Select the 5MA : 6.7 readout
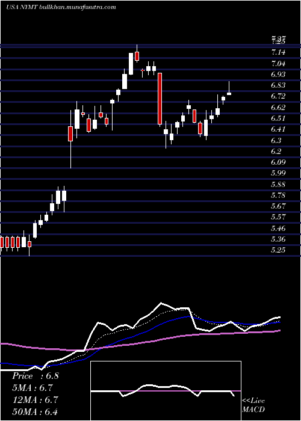 pos(33,388)
